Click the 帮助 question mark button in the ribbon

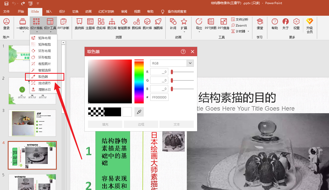(275, 24)
